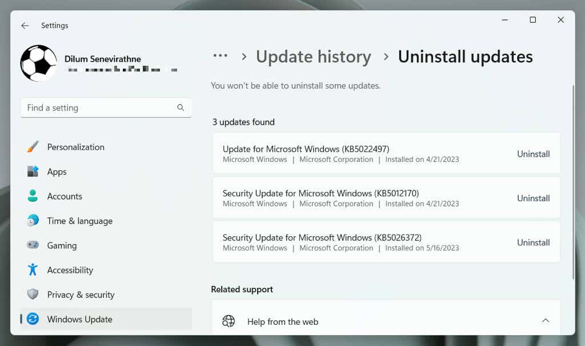
Task: Go to Time & language settings
Action: tap(79, 221)
